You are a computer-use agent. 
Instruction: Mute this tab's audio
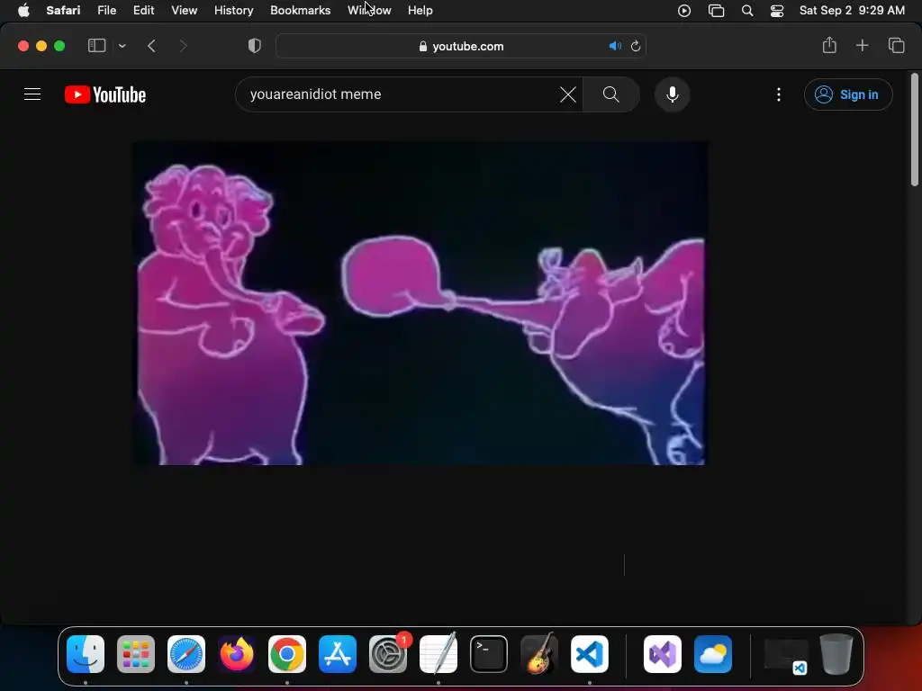pyautogui.click(x=614, y=46)
